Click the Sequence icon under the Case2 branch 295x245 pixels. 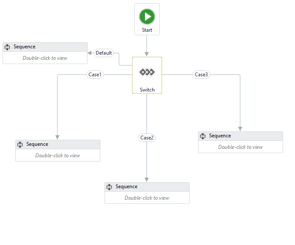(x=109, y=187)
